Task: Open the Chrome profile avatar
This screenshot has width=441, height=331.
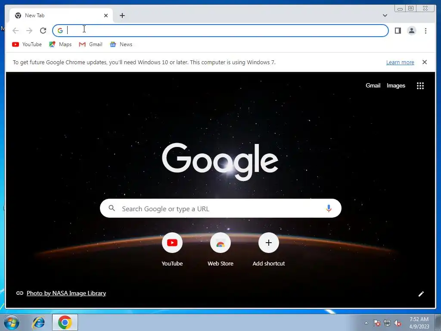Action: (x=411, y=31)
